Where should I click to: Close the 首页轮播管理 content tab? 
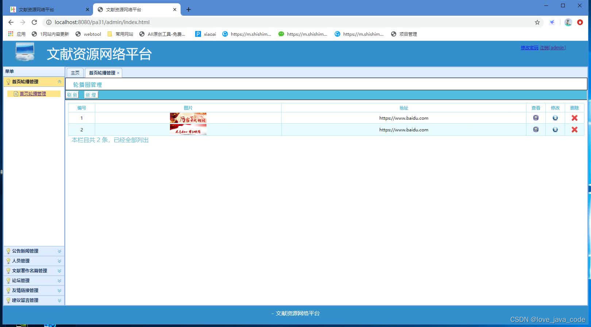click(118, 73)
